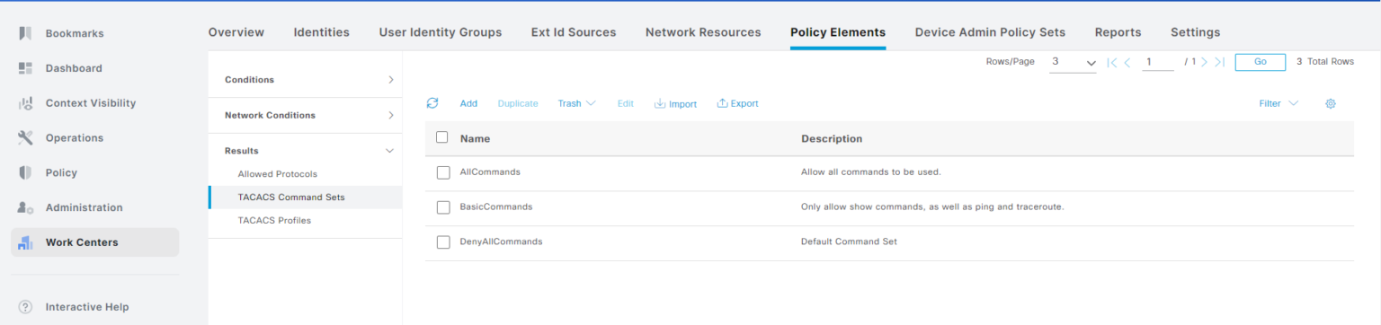Select the Policy Elements tab
Screen dimensions: 1381x325
coord(838,32)
